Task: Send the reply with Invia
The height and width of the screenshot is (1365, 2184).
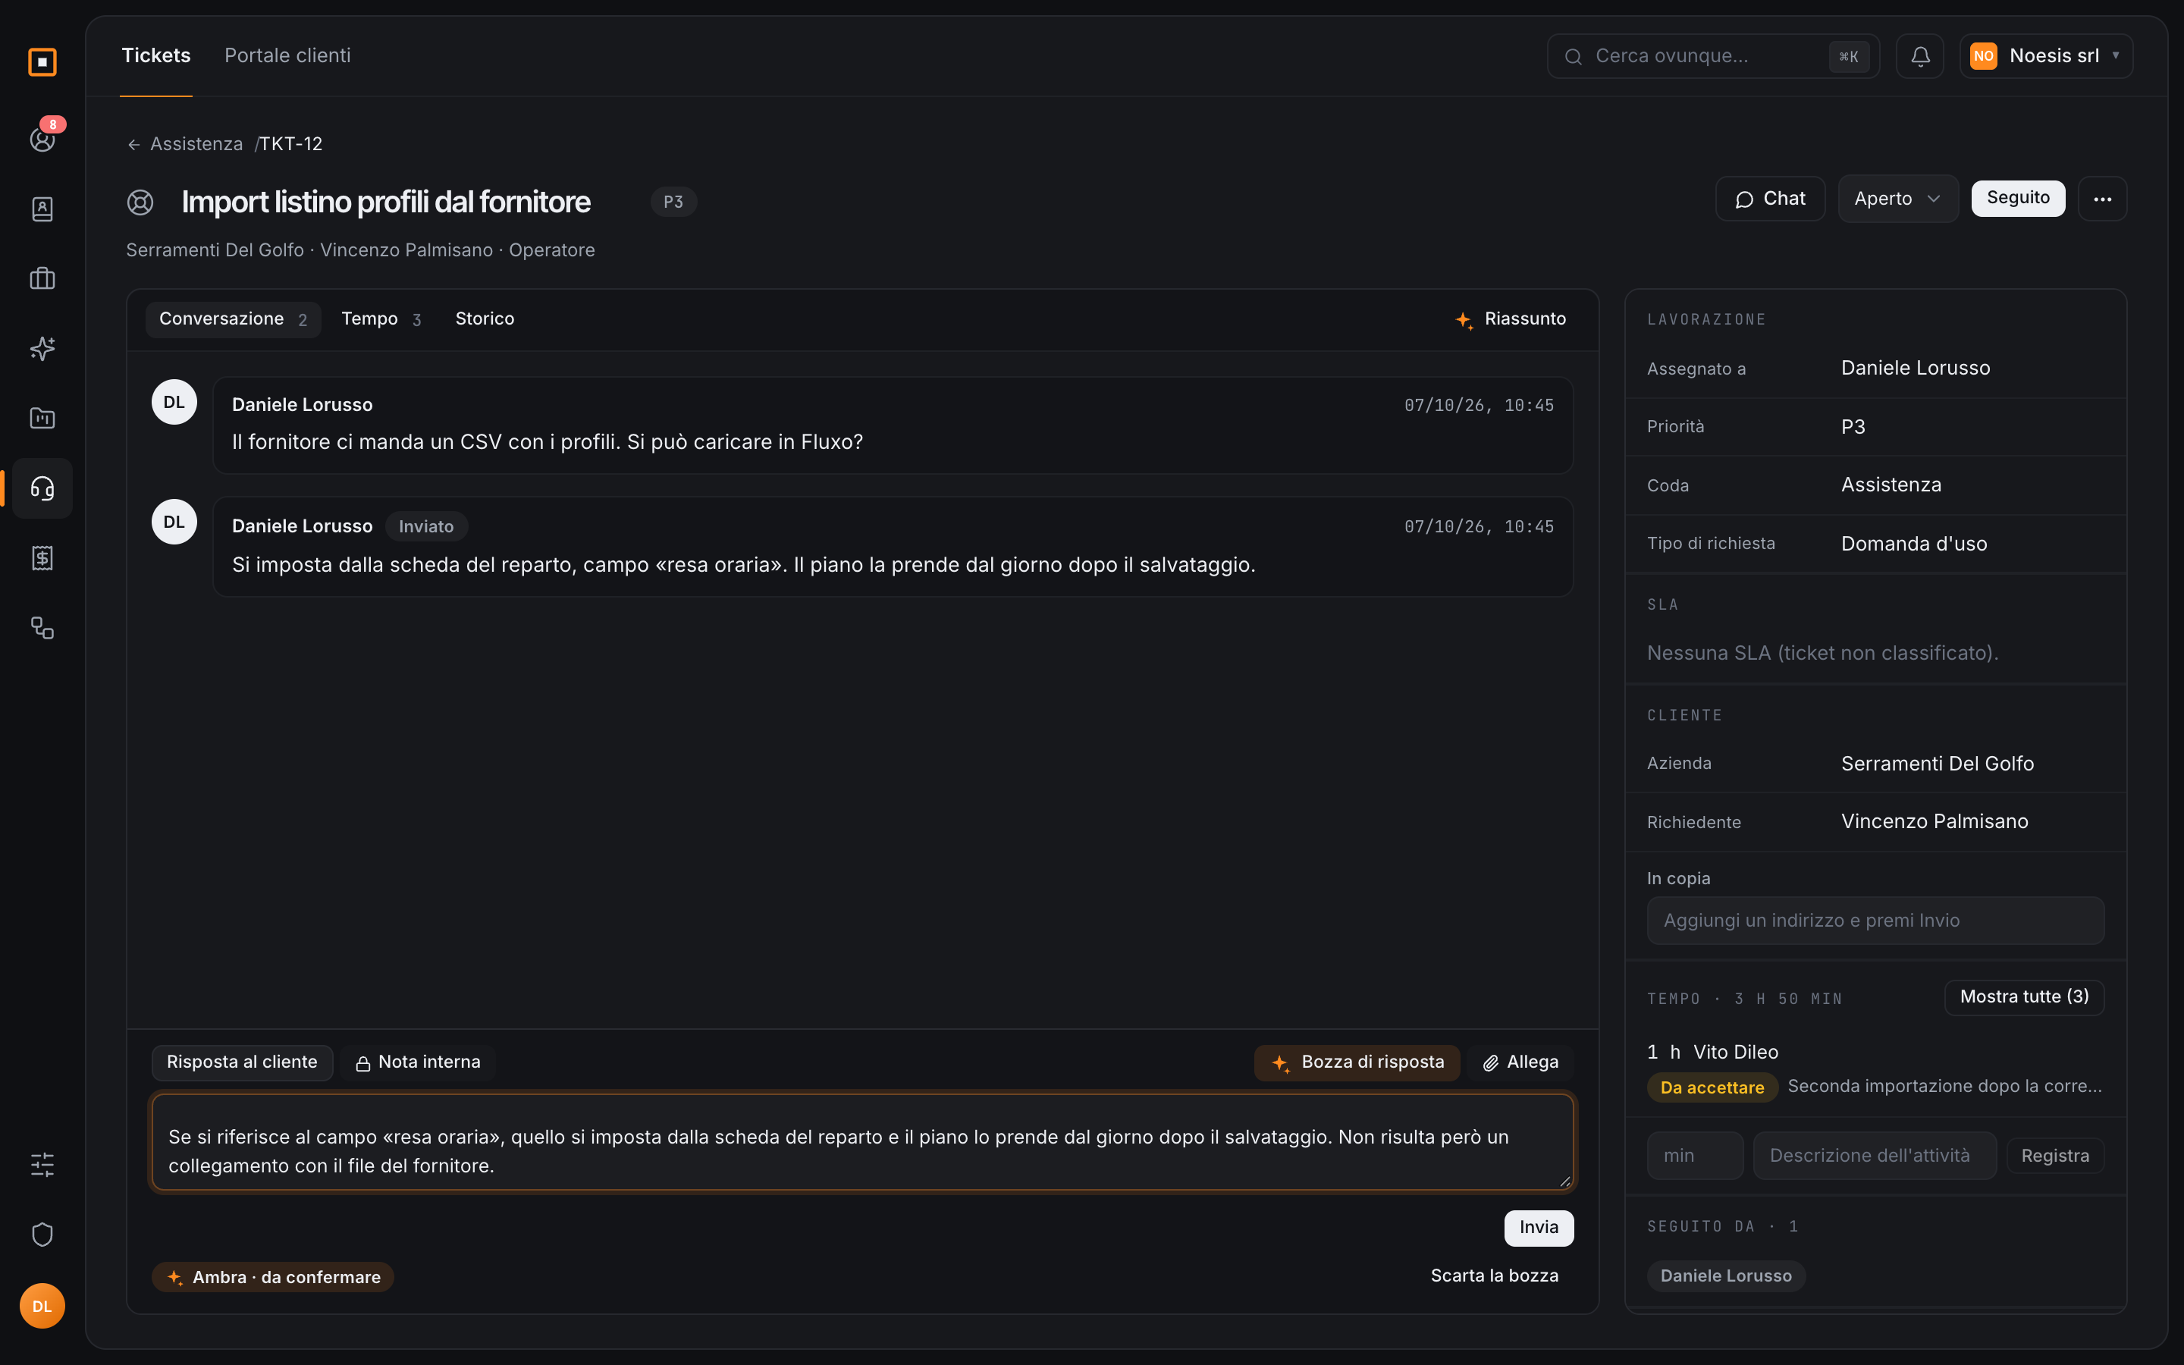Action: [x=1539, y=1228]
